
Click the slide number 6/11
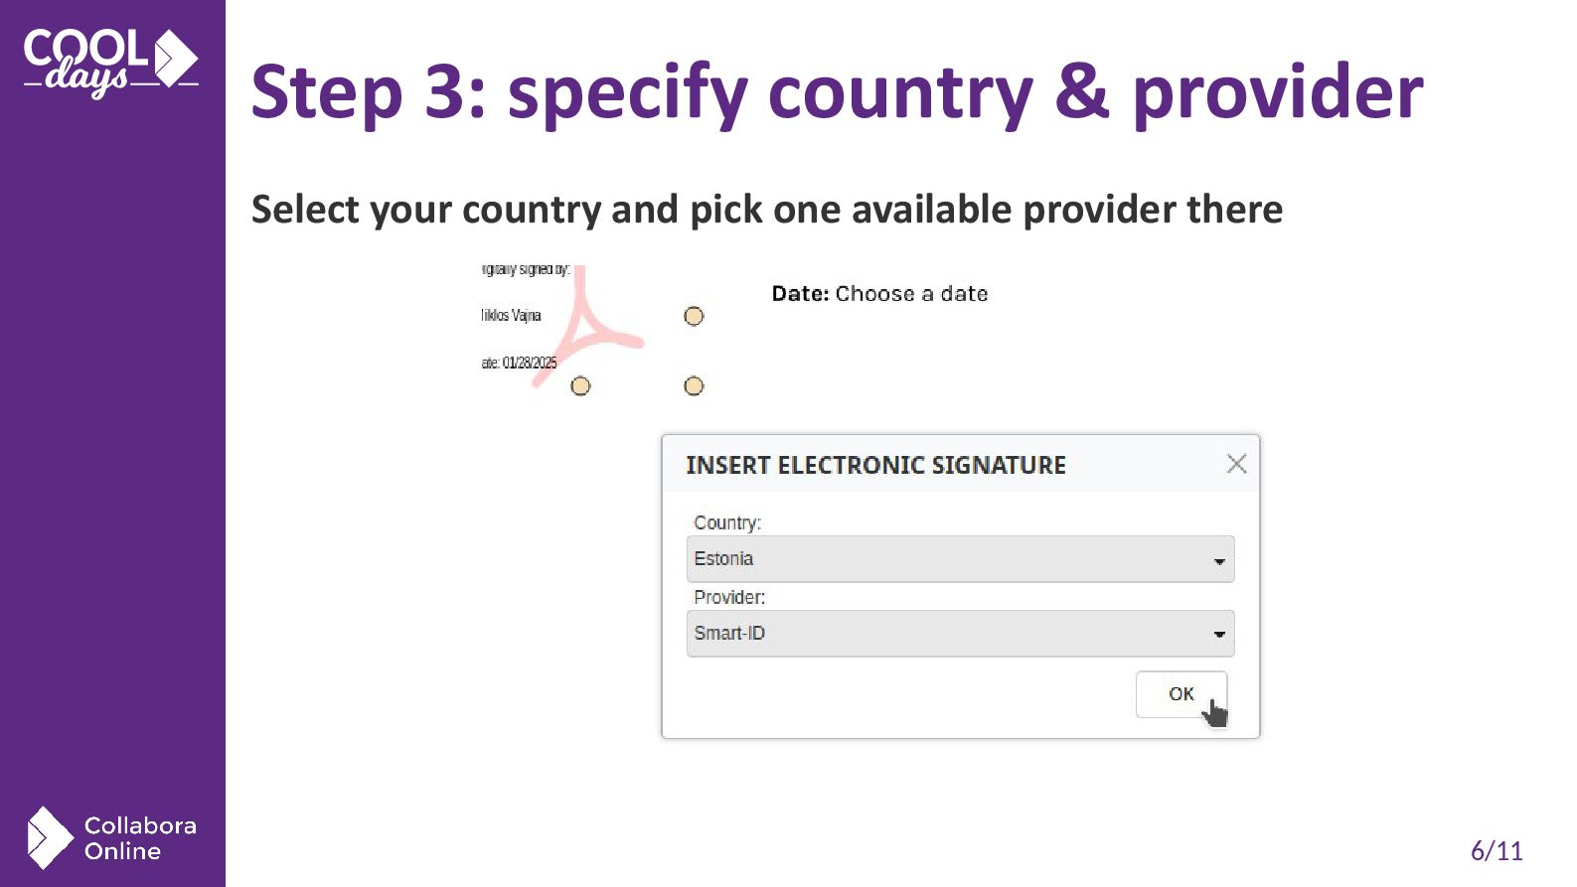[1497, 851]
